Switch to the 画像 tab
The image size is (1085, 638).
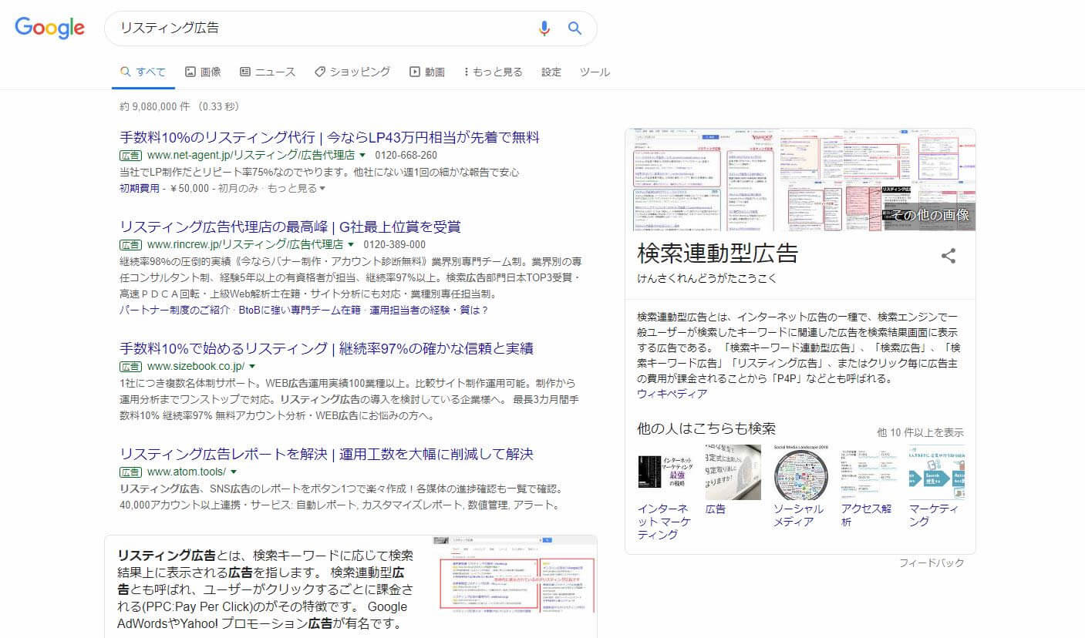(203, 72)
